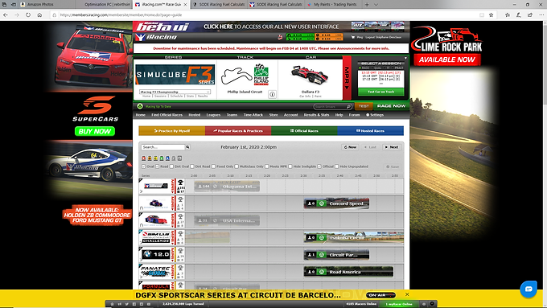Image resolution: width=547 pixels, height=308 pixels.
Task: Click the browser refresh icon
Action: (x=28, y=15)
